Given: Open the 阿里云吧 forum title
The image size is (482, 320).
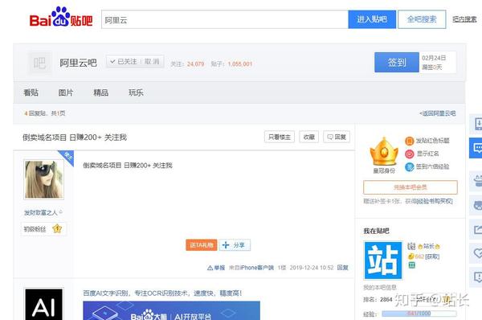Looking at the screenshot, I should click(78, 63).
